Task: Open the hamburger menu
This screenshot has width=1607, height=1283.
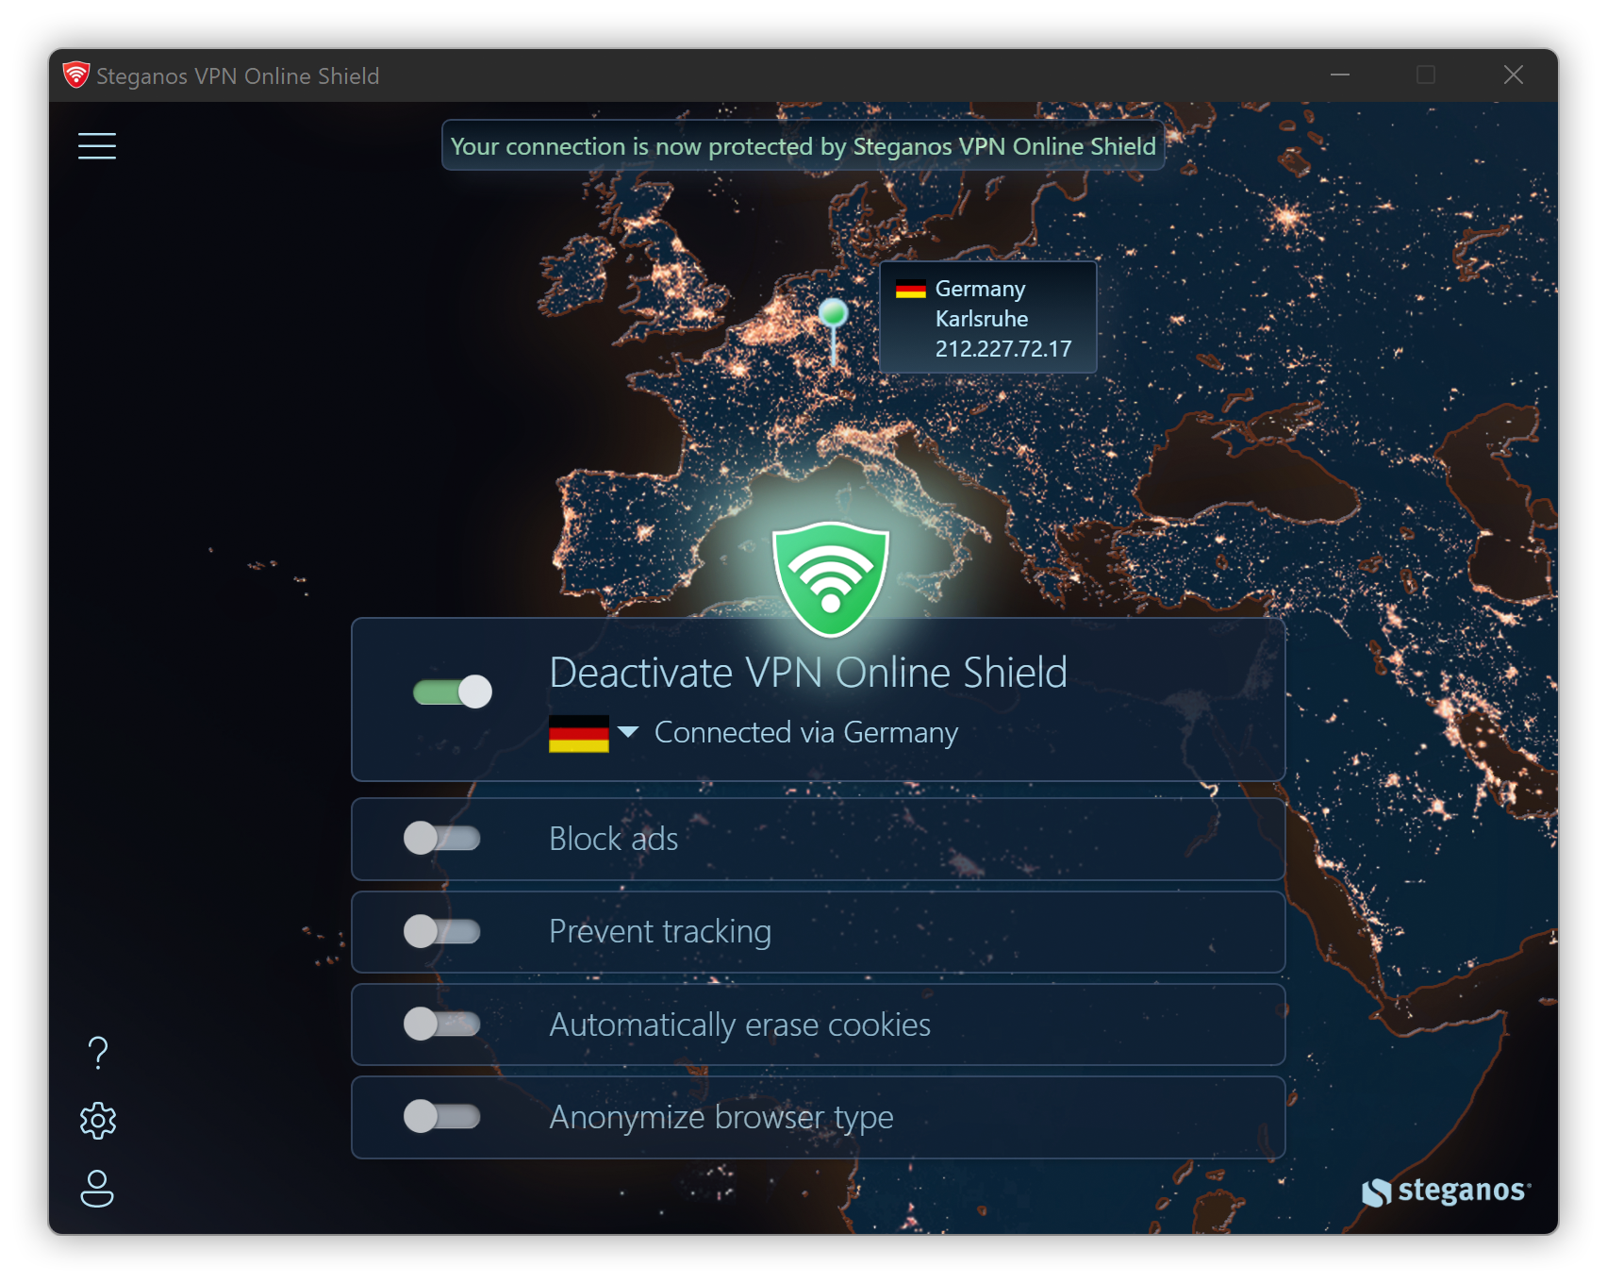Action: point(97,146)
